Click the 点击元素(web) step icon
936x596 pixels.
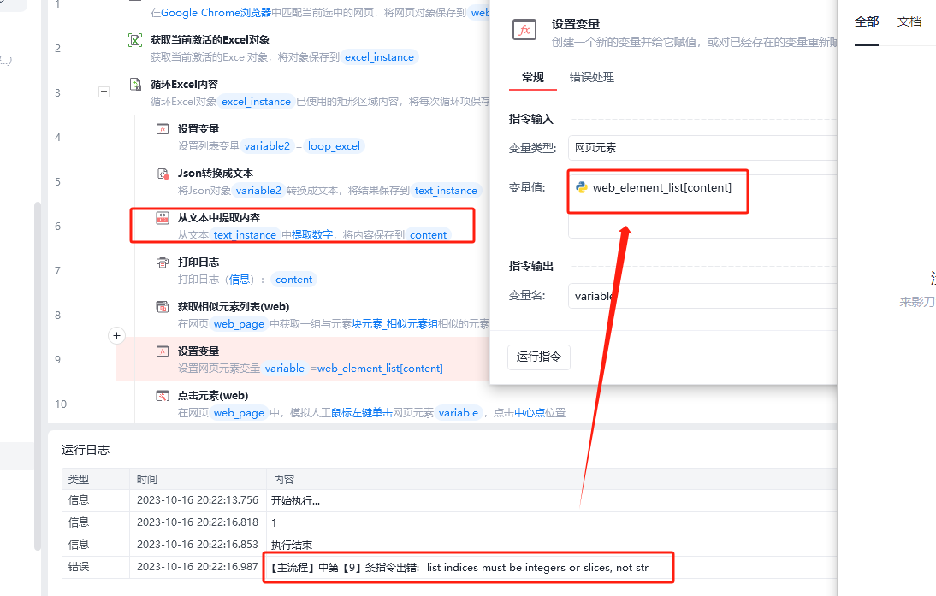pyautogui.click(x=163, y=396)
